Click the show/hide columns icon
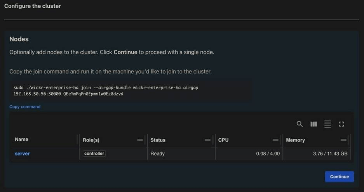The width and height of the screenshot is (364, 192). click(x=313, y=124)
